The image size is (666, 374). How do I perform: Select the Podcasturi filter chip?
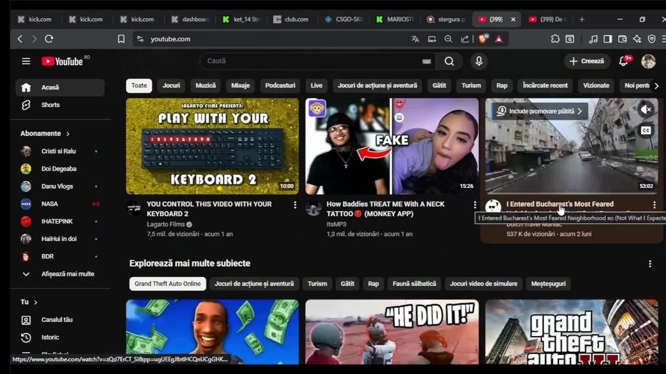coord(280,86)
